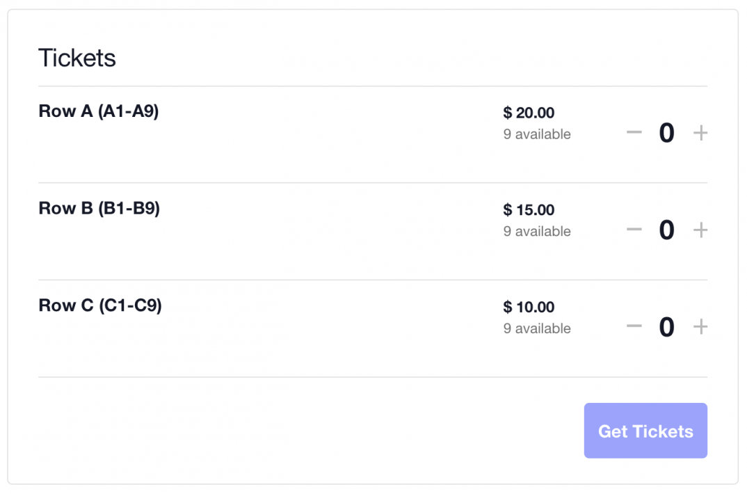Select the Row B (B1-B9) ticket name
This screenshot has height=494, width=747.
point(99,209)
